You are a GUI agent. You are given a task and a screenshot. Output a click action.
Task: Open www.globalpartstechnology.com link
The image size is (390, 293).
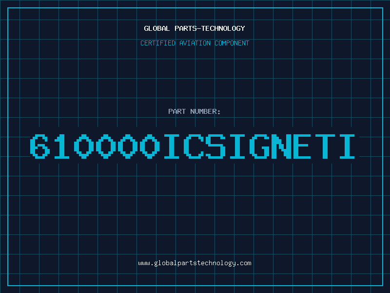195,263
